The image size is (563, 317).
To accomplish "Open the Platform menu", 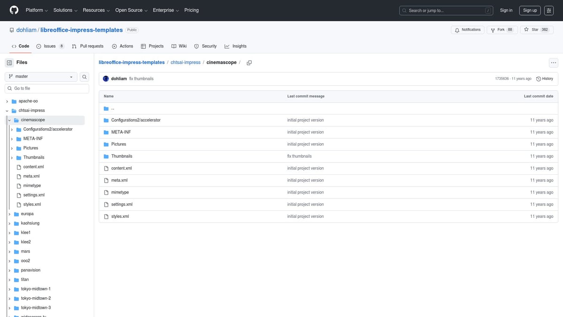I will 36,10.
